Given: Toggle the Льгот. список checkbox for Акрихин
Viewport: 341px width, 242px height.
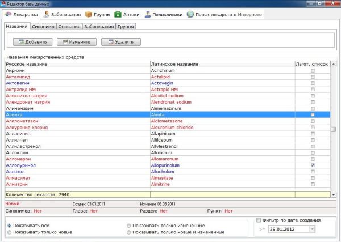Looking at the screenshot, I should pyautogui.click(x=313, y=70).
